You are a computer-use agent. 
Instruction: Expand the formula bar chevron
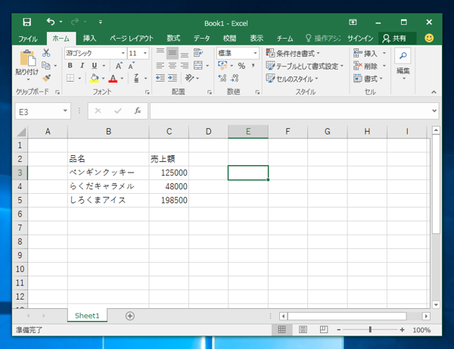[x=434, y=111]
